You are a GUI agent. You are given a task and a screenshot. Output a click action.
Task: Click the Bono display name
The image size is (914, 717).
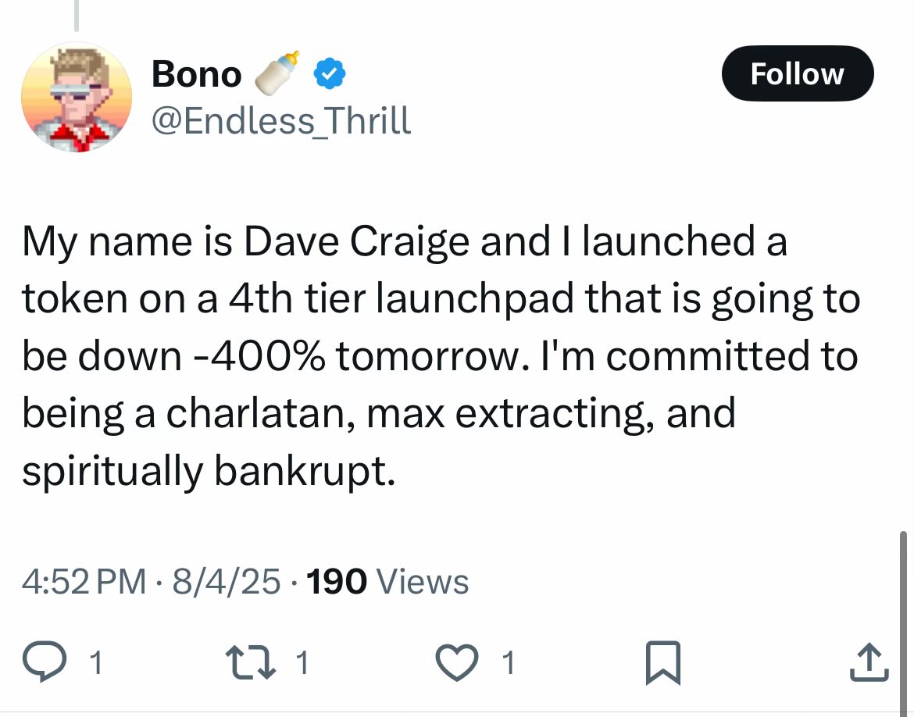coord(196,75)
